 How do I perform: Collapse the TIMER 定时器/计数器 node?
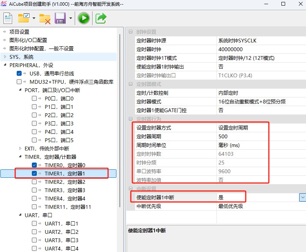click(20, 157)
